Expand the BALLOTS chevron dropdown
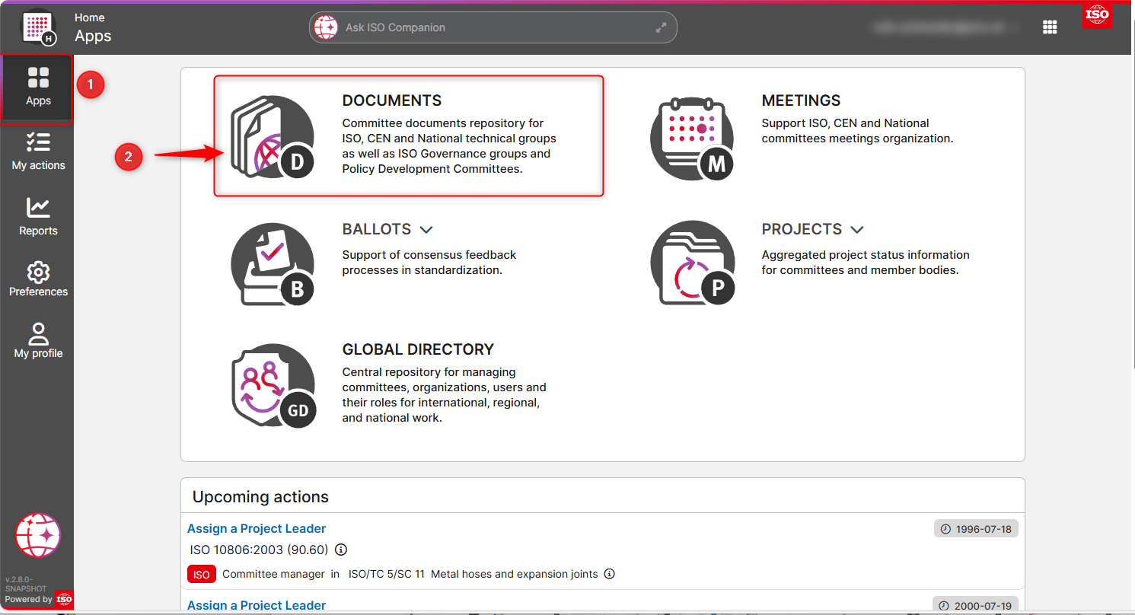 click(x=426, y=229)
